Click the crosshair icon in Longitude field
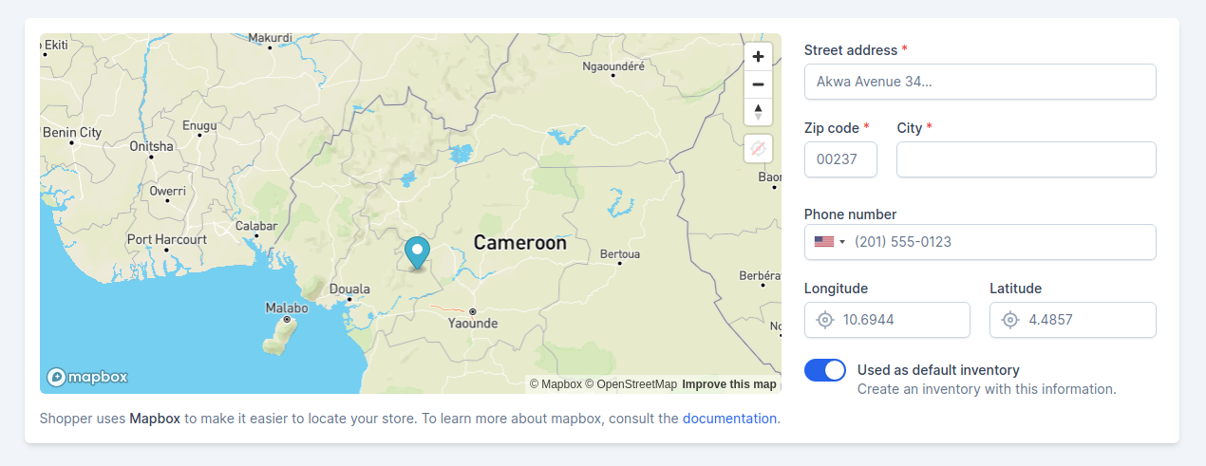 point(825,320)
